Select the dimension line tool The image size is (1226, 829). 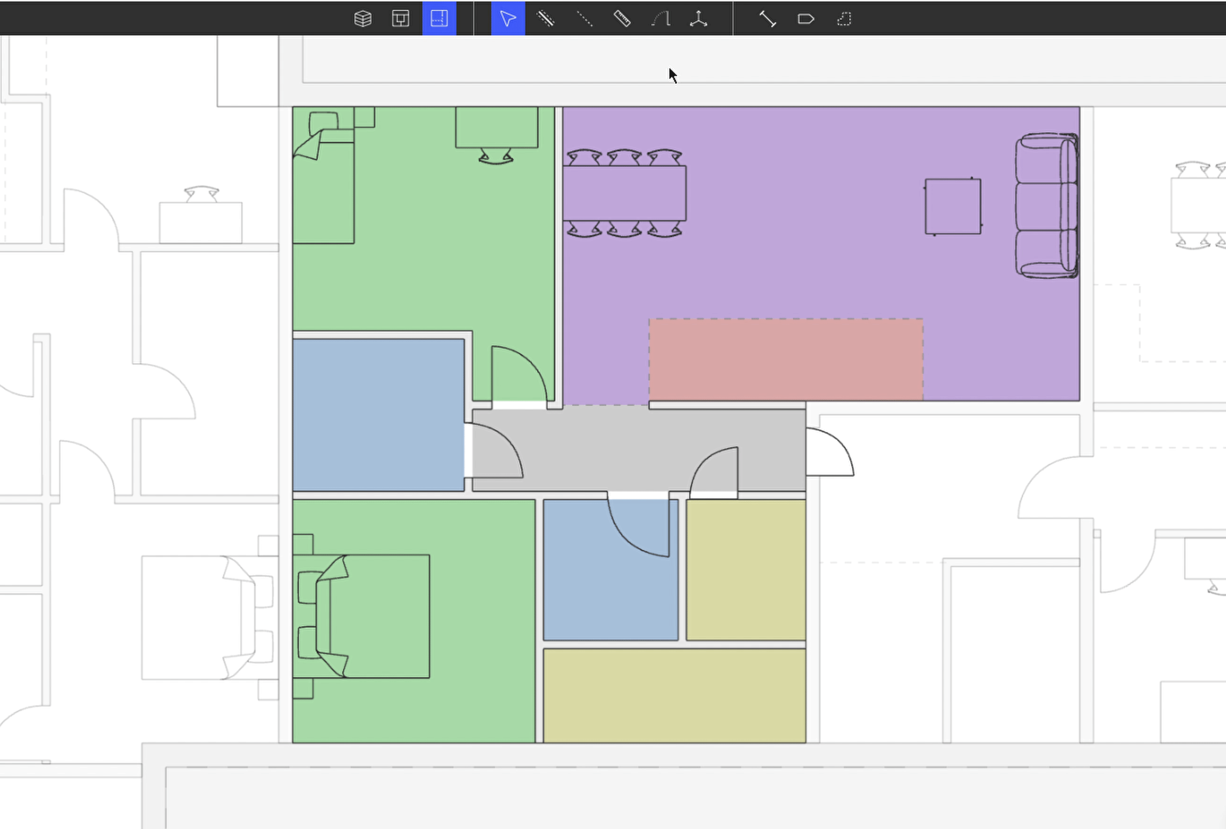(x=767, y=19)
